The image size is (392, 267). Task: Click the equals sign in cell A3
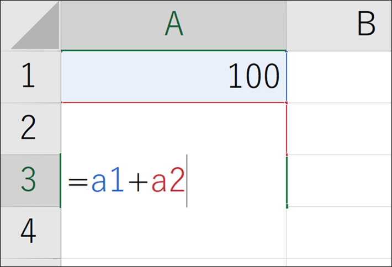(x=77, y=181)
